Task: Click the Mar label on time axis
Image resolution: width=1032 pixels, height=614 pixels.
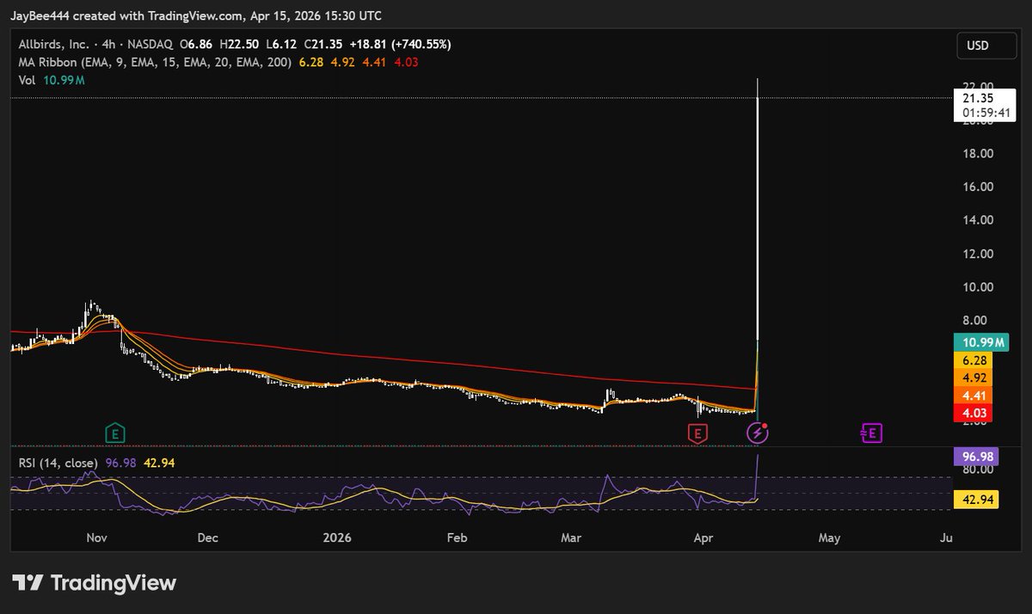Action: point(571,538)
